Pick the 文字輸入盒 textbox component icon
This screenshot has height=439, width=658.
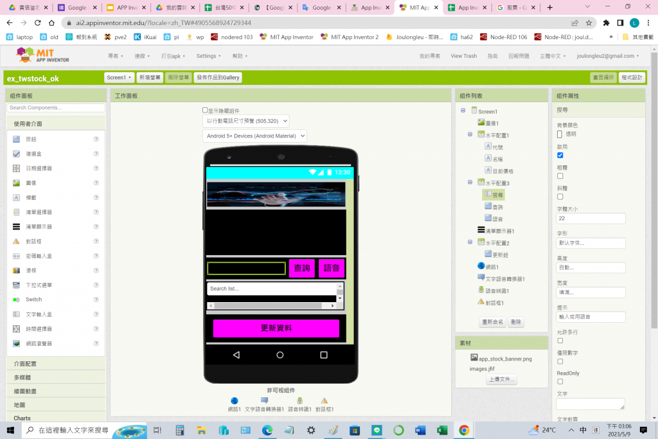coord(16,314)
